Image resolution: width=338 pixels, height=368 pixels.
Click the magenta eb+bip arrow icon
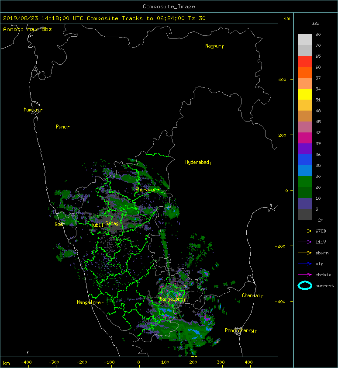click(305, 275)
